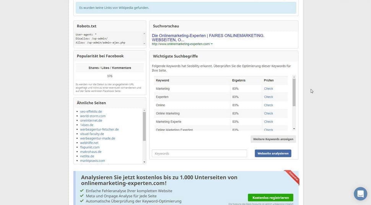The image size is (371, 205).
Task: Open the seo-effektiv.de similar site link
Action: pos(91,112)
